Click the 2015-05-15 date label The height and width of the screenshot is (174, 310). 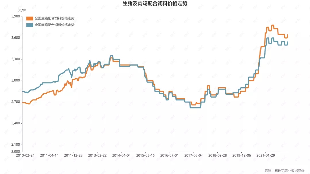[x=146, y=155]
